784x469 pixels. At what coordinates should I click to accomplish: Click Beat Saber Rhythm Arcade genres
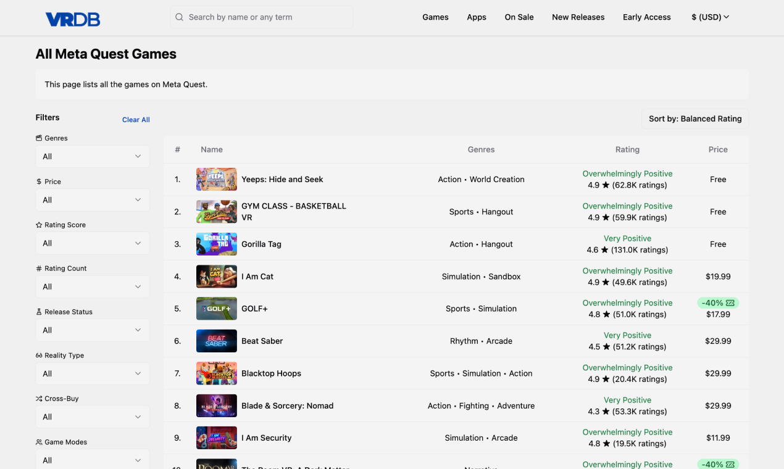coord(481,341)
